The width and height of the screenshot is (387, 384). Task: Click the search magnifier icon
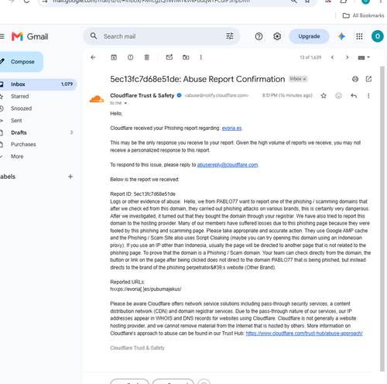[x=94, y=36]
